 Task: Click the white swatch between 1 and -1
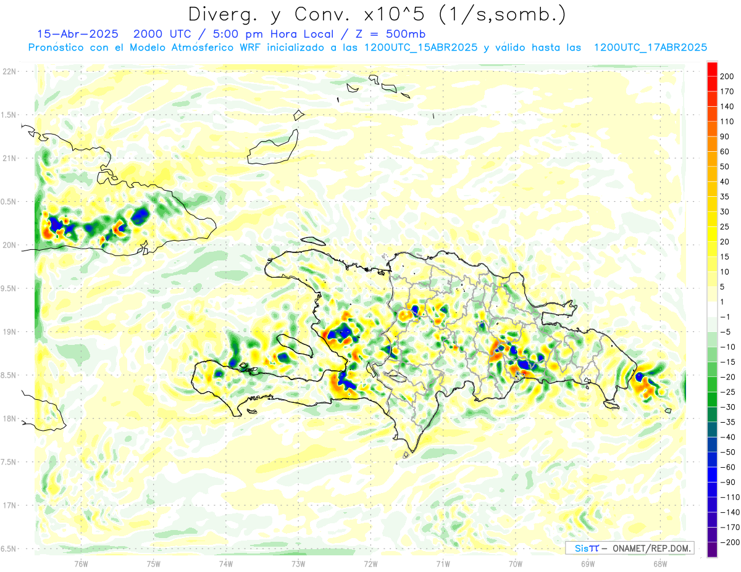click(x=712, y=309)
